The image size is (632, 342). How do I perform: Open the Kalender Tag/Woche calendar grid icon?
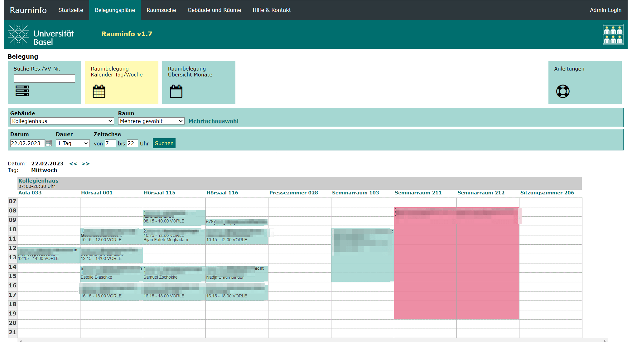click(x=99, y=91)
